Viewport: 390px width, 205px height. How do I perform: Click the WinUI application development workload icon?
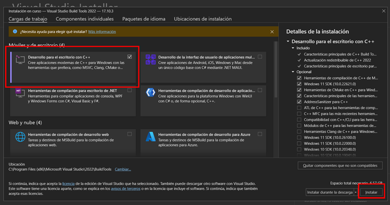pos(150,92)
